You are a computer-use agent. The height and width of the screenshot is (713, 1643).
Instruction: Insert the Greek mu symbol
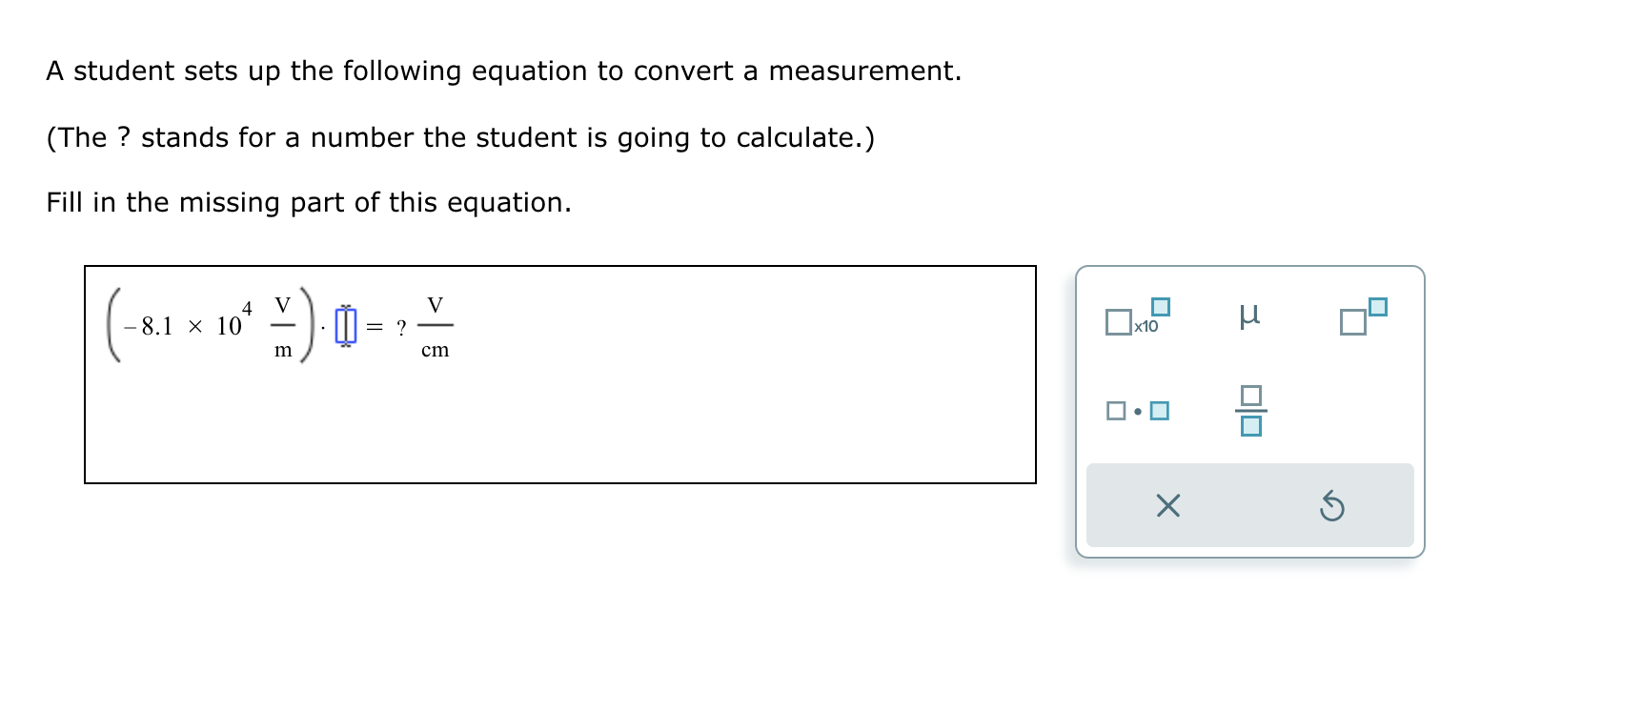(x=1249, y=315)
